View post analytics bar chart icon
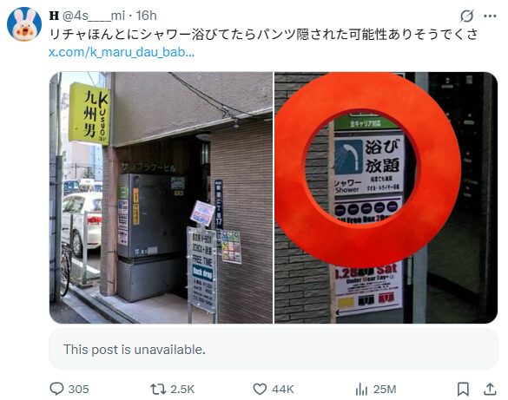508x400 pixels. 361,389
